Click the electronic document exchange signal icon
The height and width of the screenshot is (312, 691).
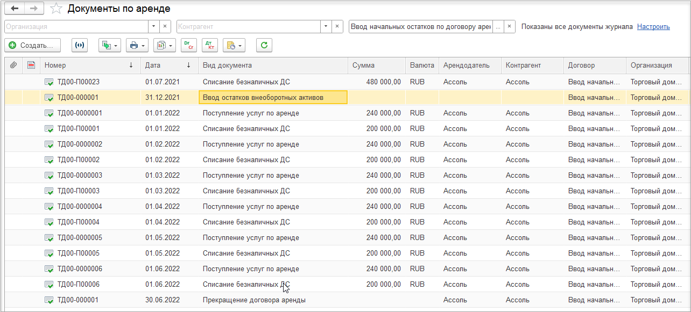click(x=80, y=46)
